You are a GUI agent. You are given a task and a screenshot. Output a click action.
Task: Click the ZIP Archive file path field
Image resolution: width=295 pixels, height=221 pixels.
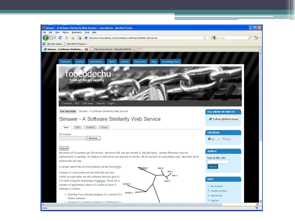pos(73,138)
